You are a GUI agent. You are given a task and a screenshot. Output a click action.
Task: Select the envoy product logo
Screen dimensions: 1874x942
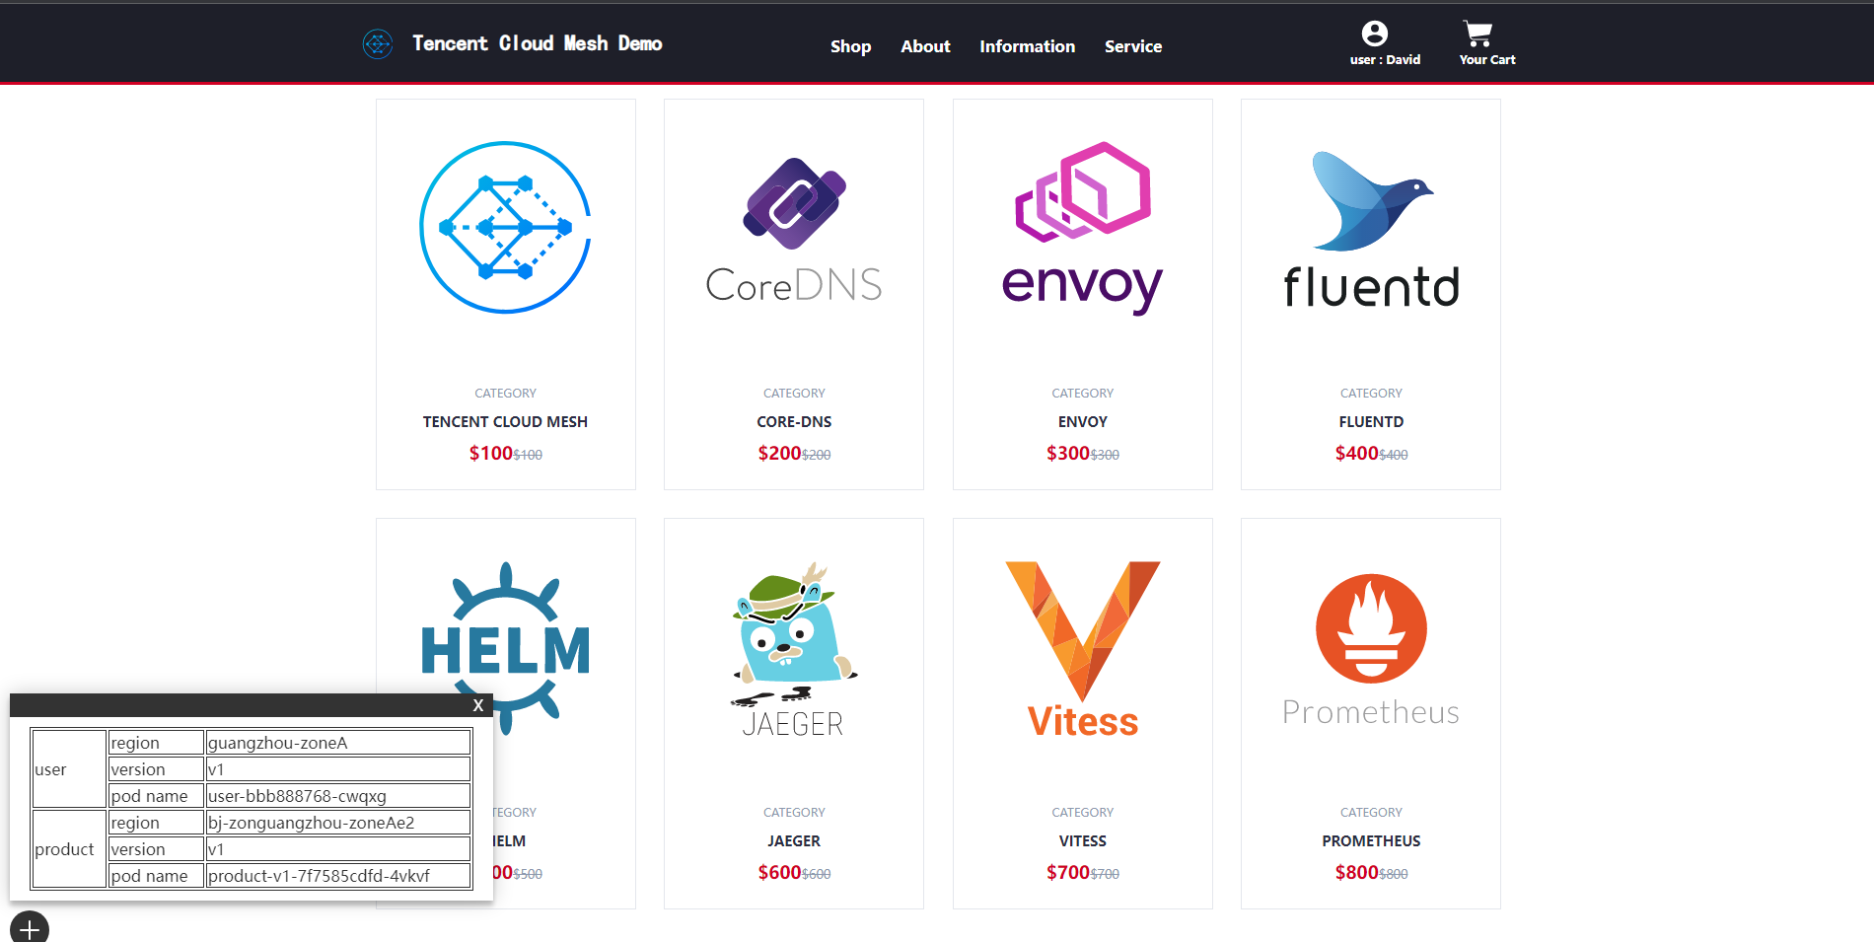coord(1083,228)
